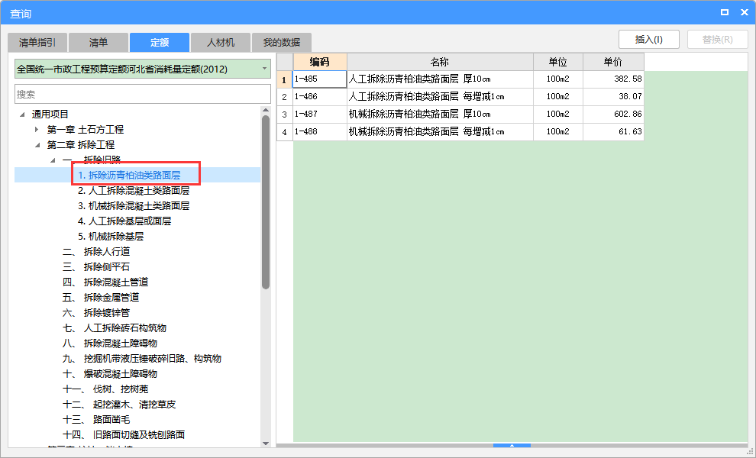Screen dimensions: 756x458
Task: Select 四、拆除混凝土管道
Action: 105,282
